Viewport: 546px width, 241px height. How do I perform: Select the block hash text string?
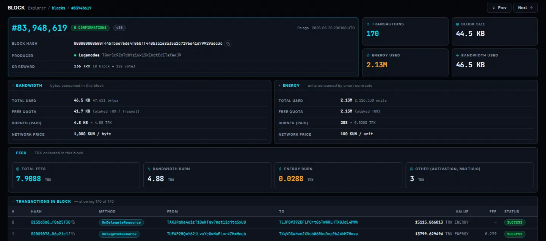[x=148, y=44]
